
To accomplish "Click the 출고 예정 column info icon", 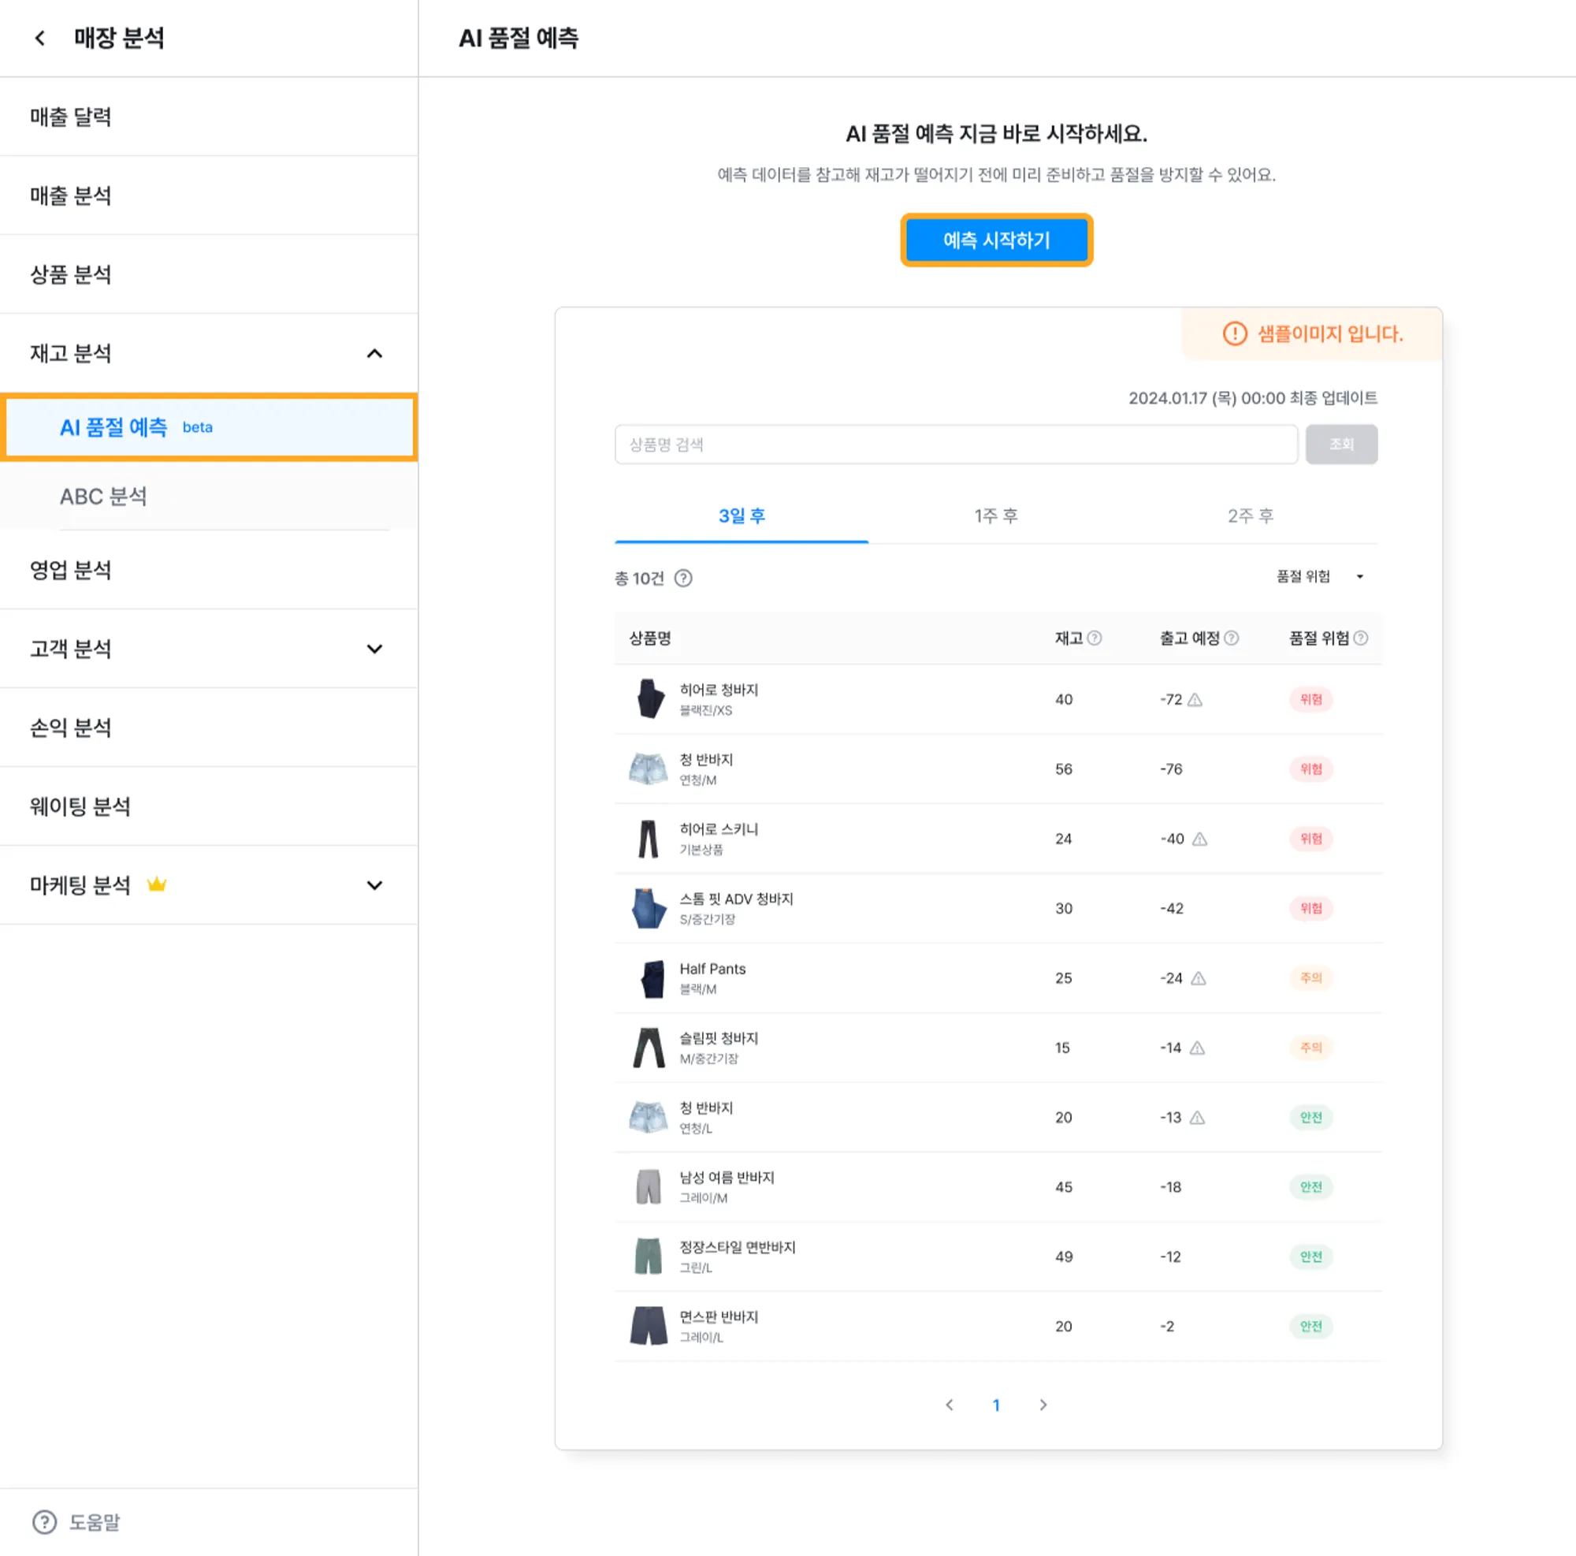I will (1232, 638).
